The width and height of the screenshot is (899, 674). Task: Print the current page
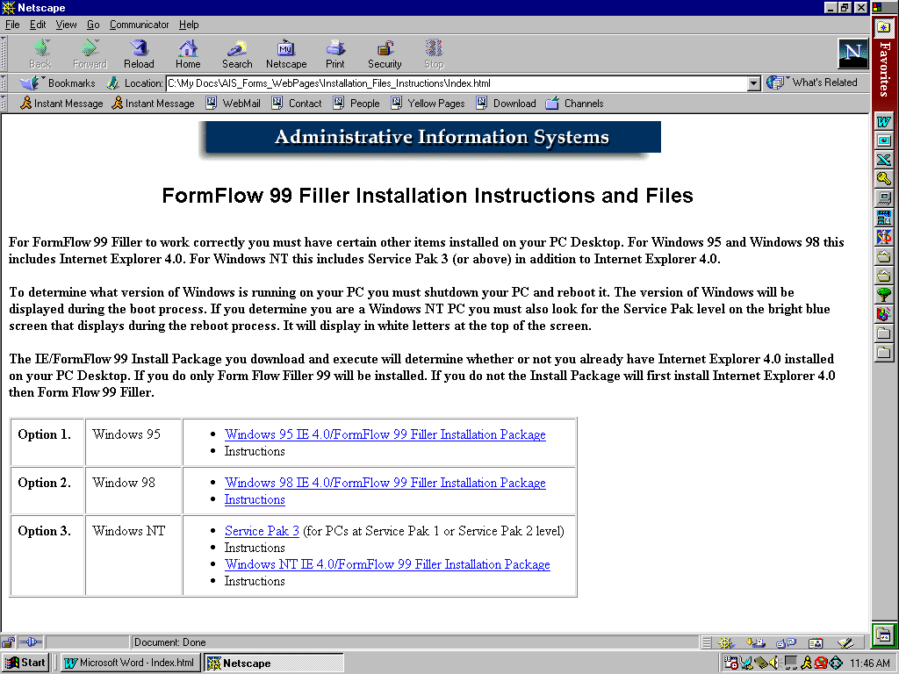[x=335, y=53]
